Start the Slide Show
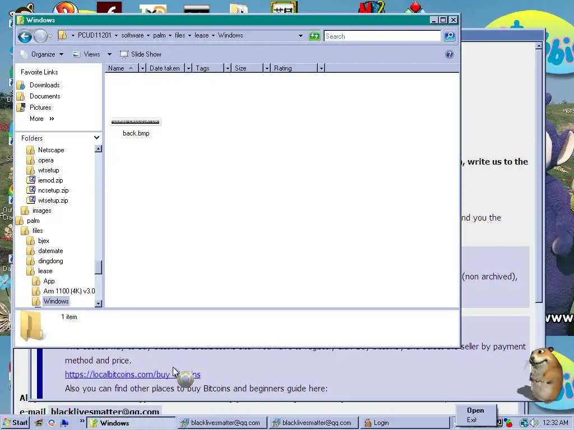The width and height of the screenshot is (574, 430). coord(141,54)
